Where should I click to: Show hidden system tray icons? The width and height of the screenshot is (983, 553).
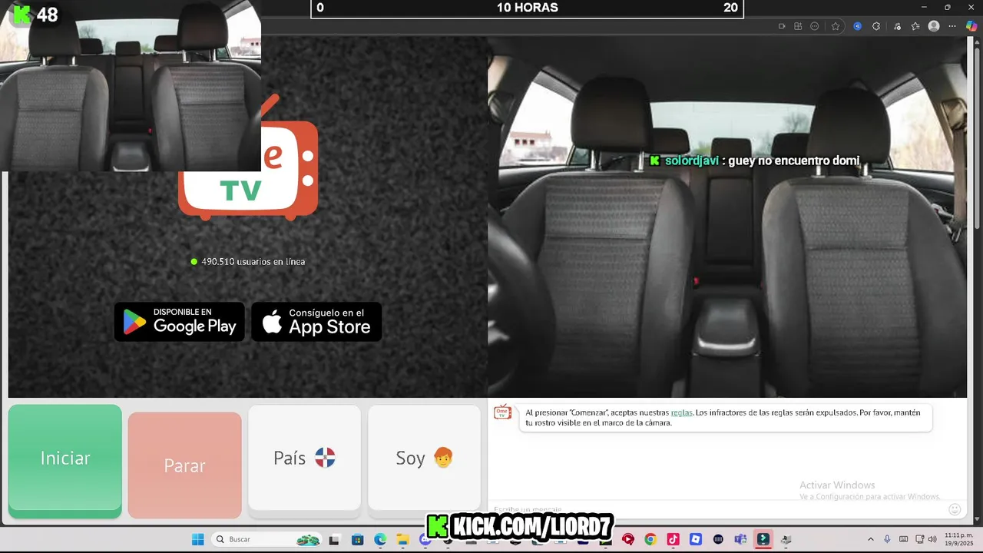tap(870, 539)
